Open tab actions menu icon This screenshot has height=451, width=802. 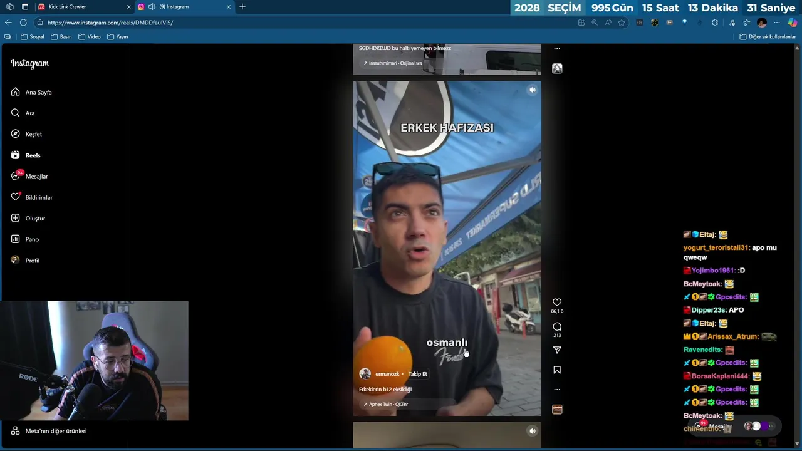[x=24, y=7]
